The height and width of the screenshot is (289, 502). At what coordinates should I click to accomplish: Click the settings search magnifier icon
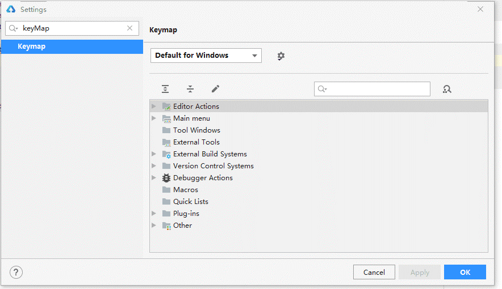13,28
